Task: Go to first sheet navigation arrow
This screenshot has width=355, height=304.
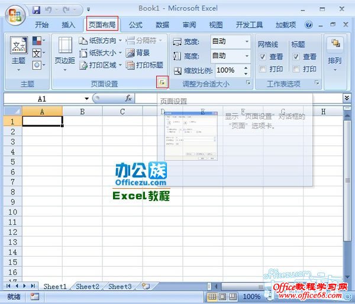Action: [8, 286]
